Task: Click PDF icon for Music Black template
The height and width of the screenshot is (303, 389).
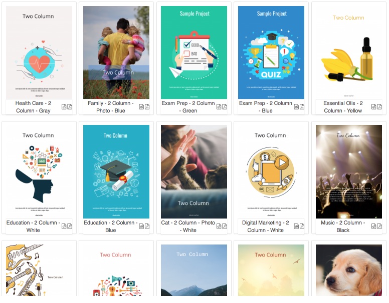Action: [379, 226]
